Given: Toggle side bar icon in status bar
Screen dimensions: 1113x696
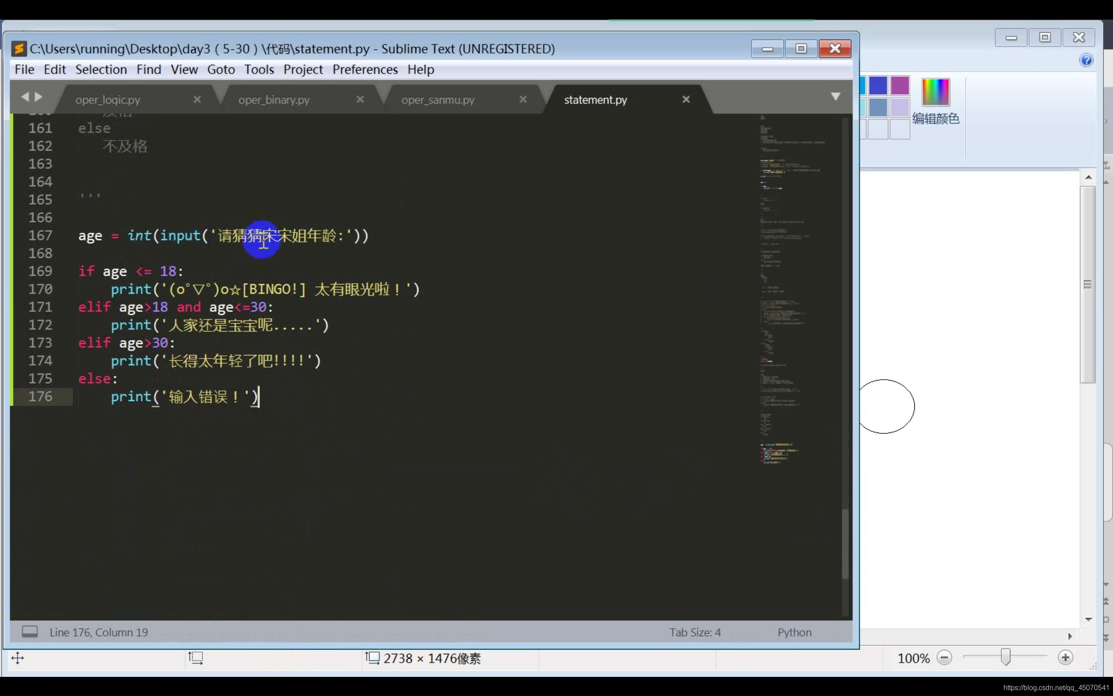Looking at the screenshot, I should coord(30,632).
